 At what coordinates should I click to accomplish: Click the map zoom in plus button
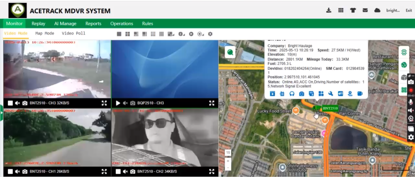228,160
